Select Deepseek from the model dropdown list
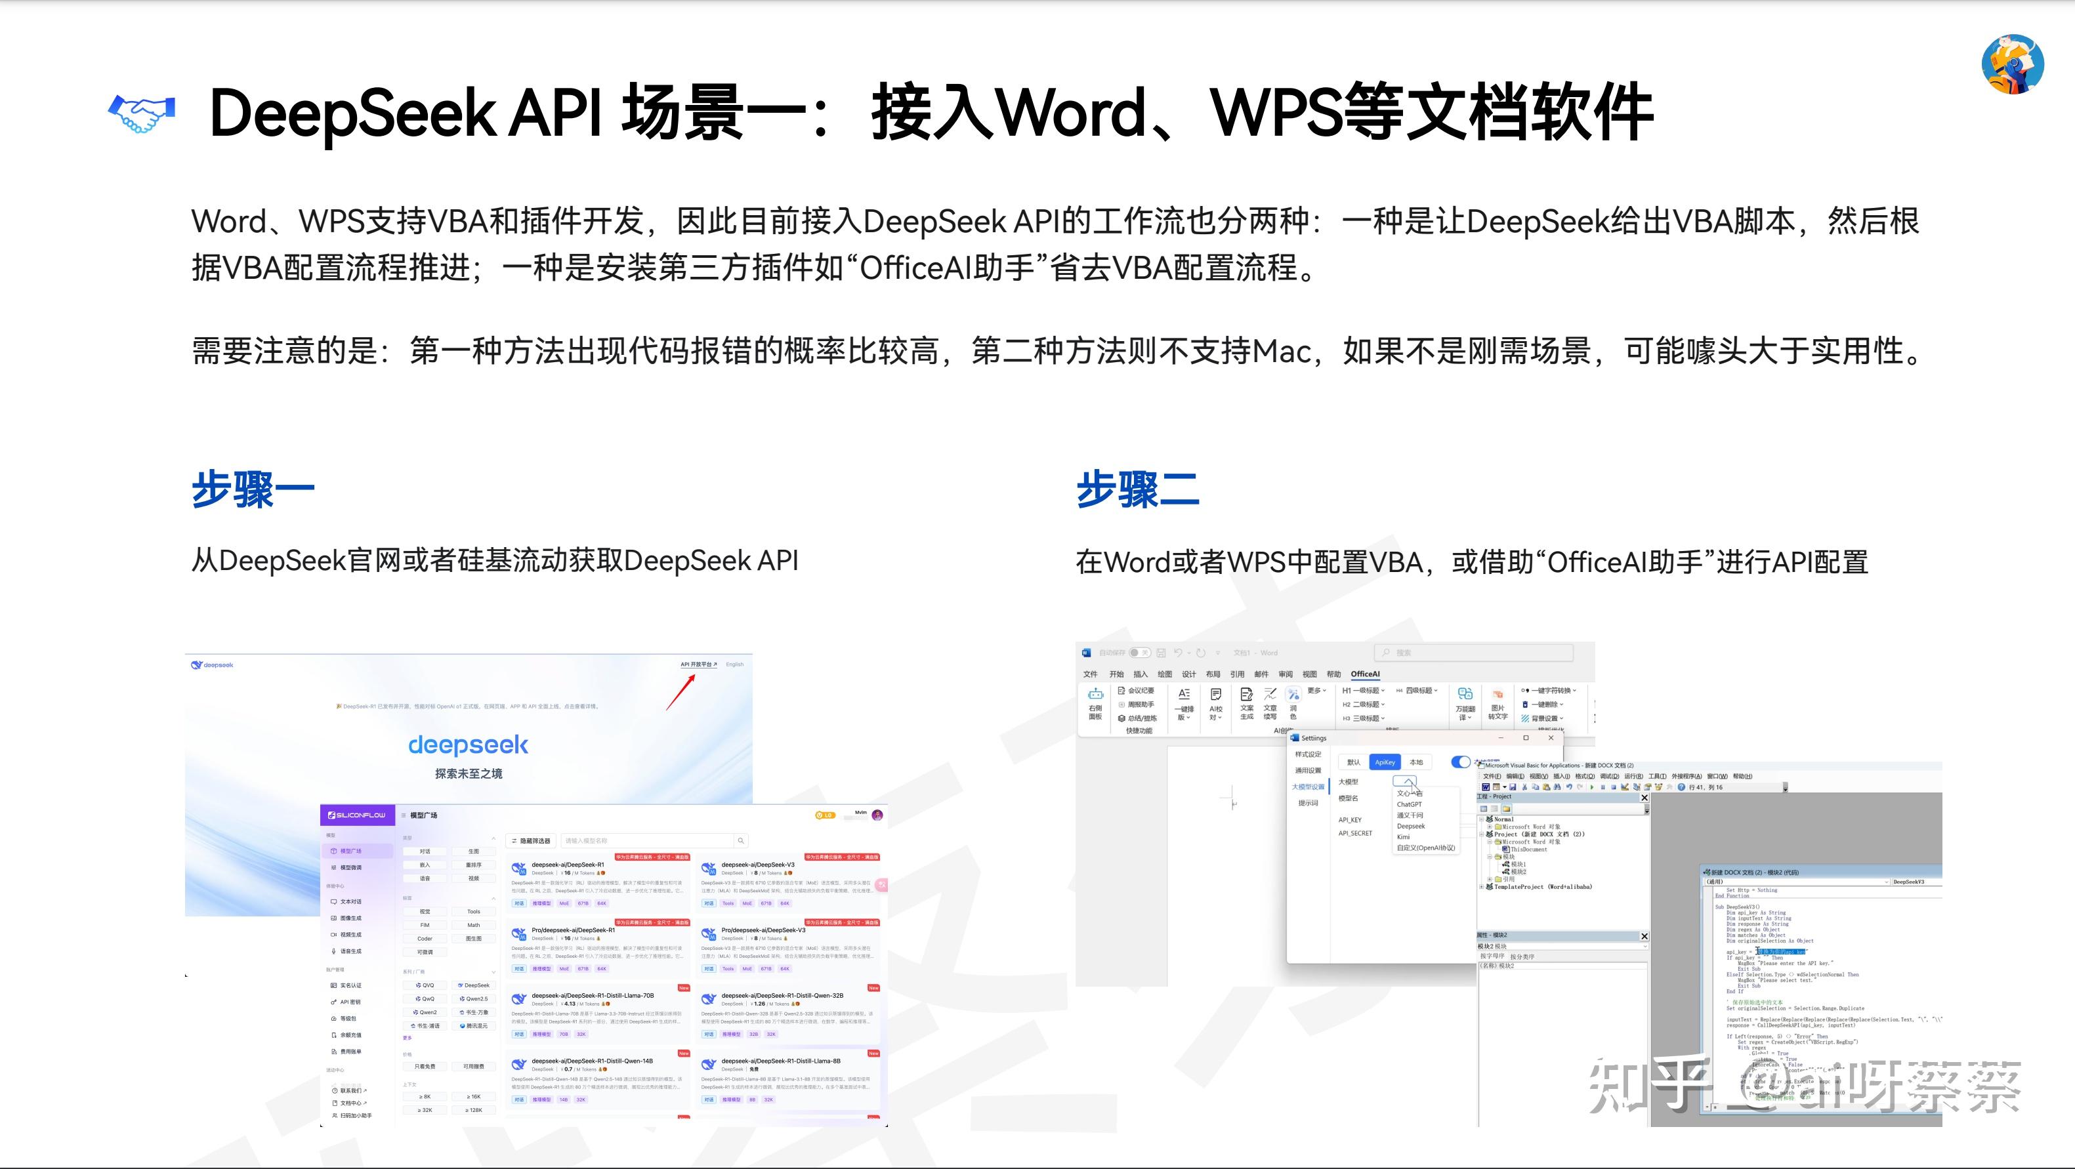The image size is (2075, 1169). 1412,827
